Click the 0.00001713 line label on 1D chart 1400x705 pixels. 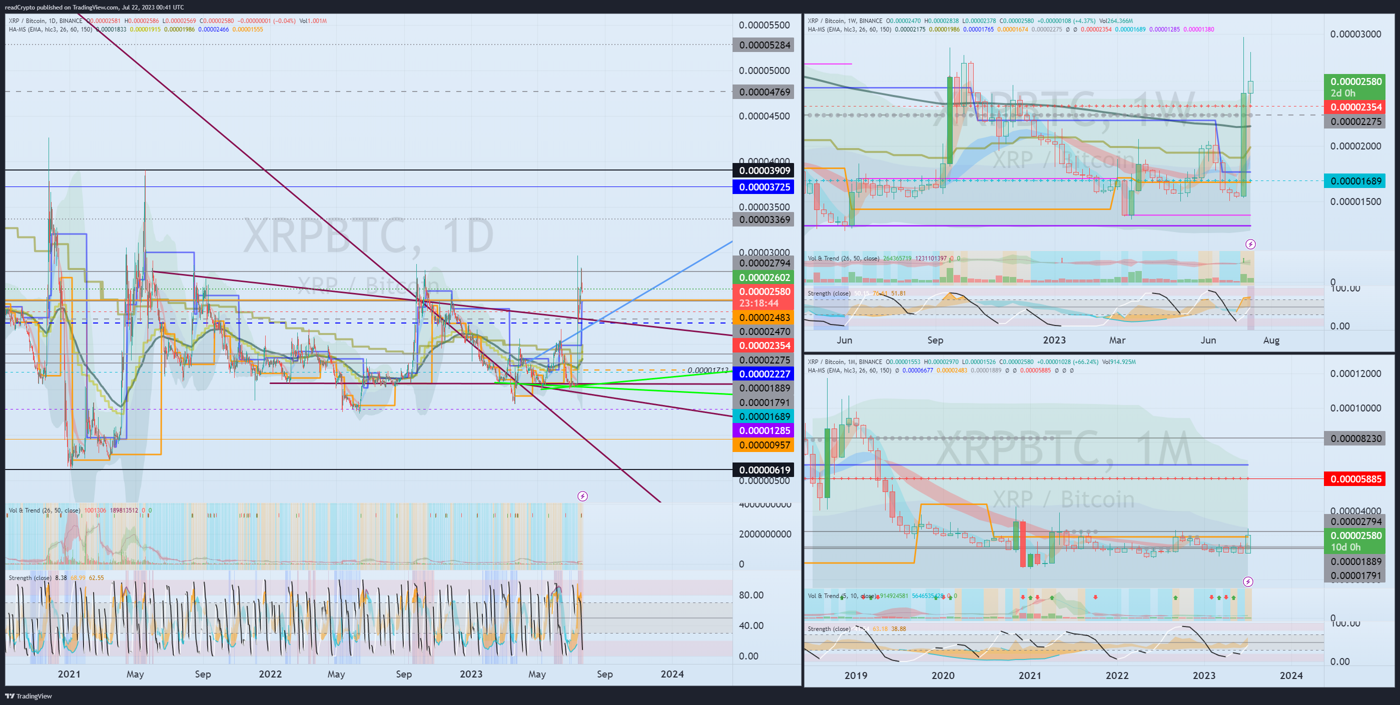[708, 370]
